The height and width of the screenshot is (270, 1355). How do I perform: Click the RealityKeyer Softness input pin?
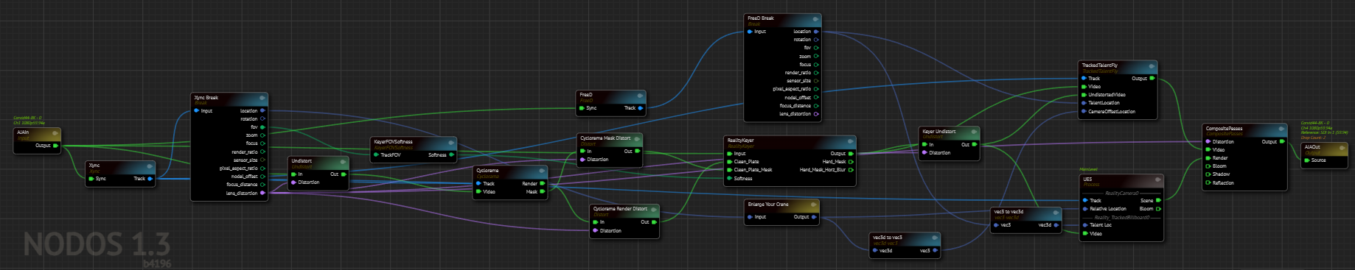(729, 179)
